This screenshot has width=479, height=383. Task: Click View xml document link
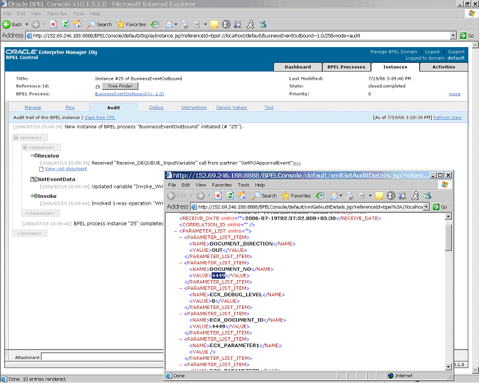(66, 169)
